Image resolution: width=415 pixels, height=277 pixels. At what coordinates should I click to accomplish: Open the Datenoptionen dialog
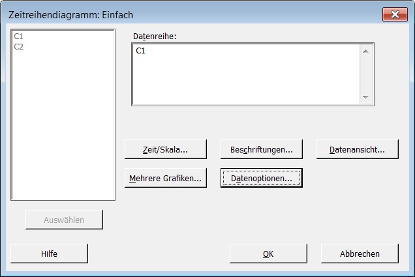pos(262,178)
